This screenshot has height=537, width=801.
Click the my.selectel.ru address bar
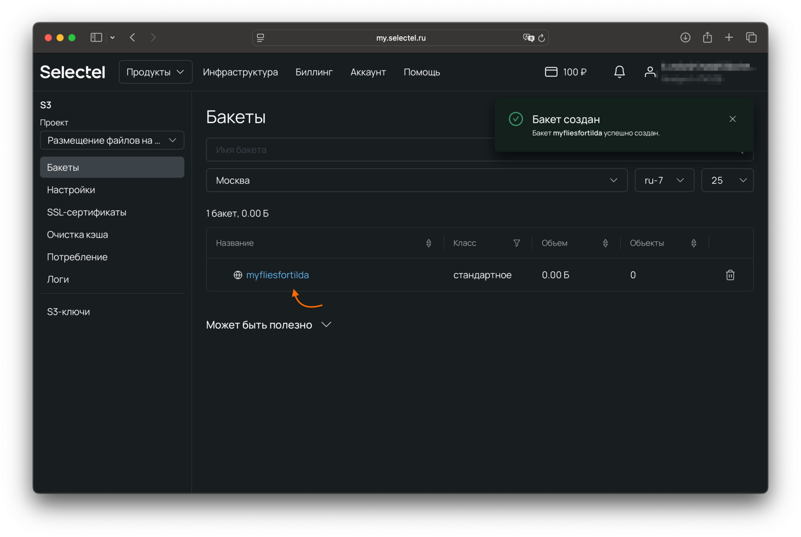400,38
